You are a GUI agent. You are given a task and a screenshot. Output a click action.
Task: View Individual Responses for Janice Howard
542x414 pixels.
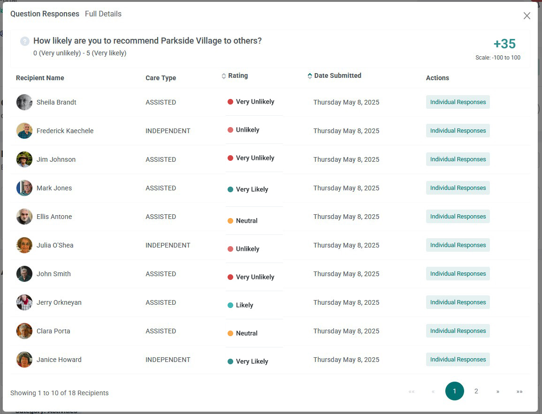458,360
